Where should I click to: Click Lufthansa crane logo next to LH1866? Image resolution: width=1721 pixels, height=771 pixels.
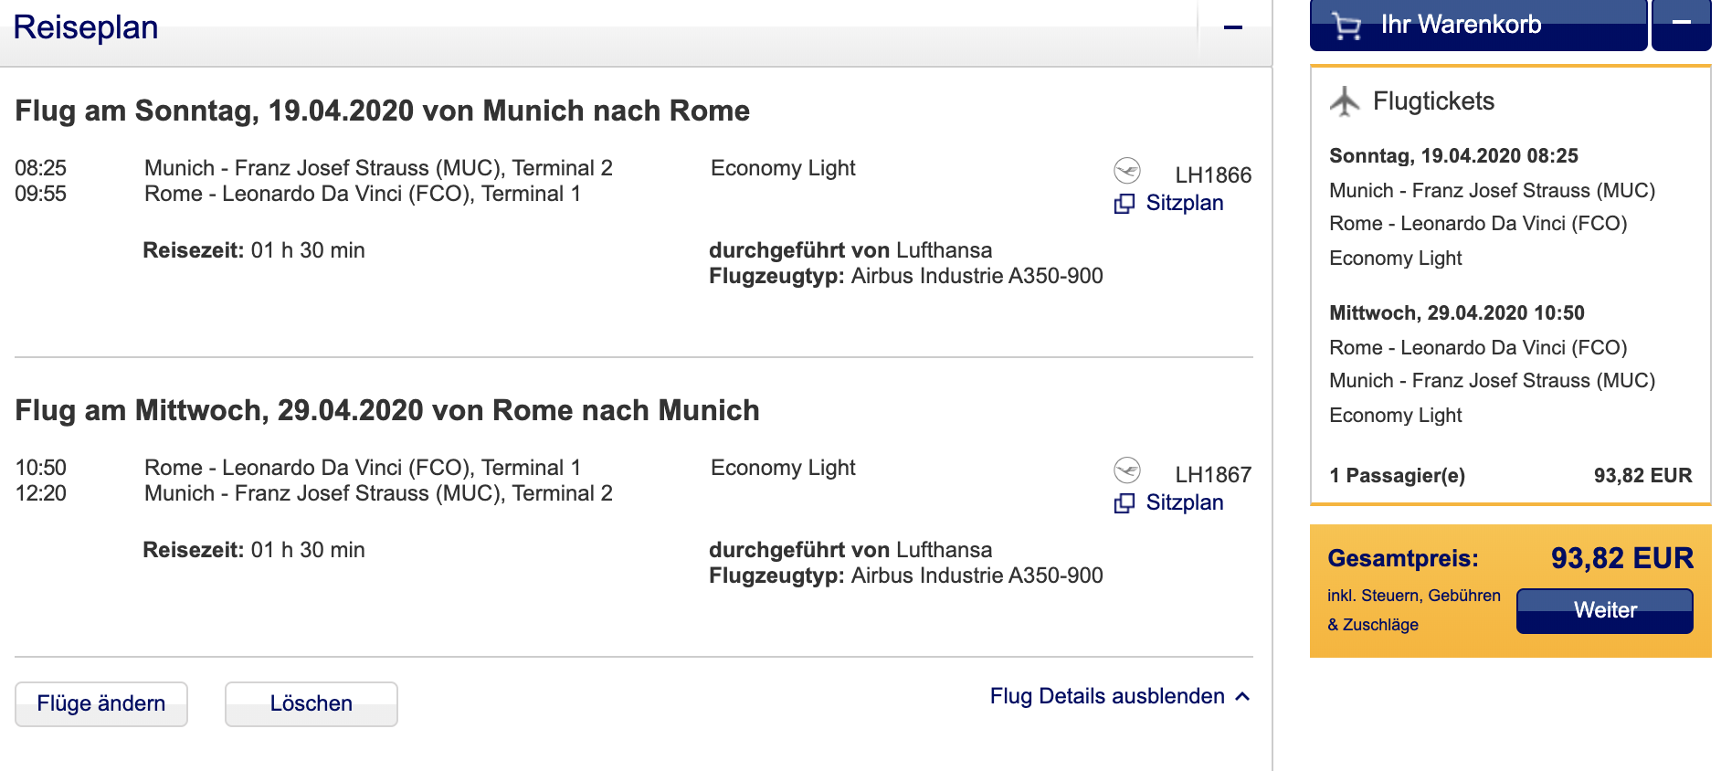coord(1127,171)
